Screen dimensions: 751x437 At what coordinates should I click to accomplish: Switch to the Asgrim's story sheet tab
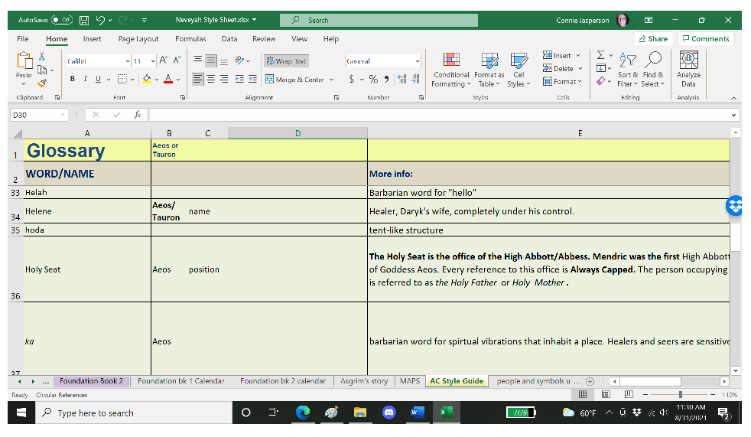click(x=364, y=381)
